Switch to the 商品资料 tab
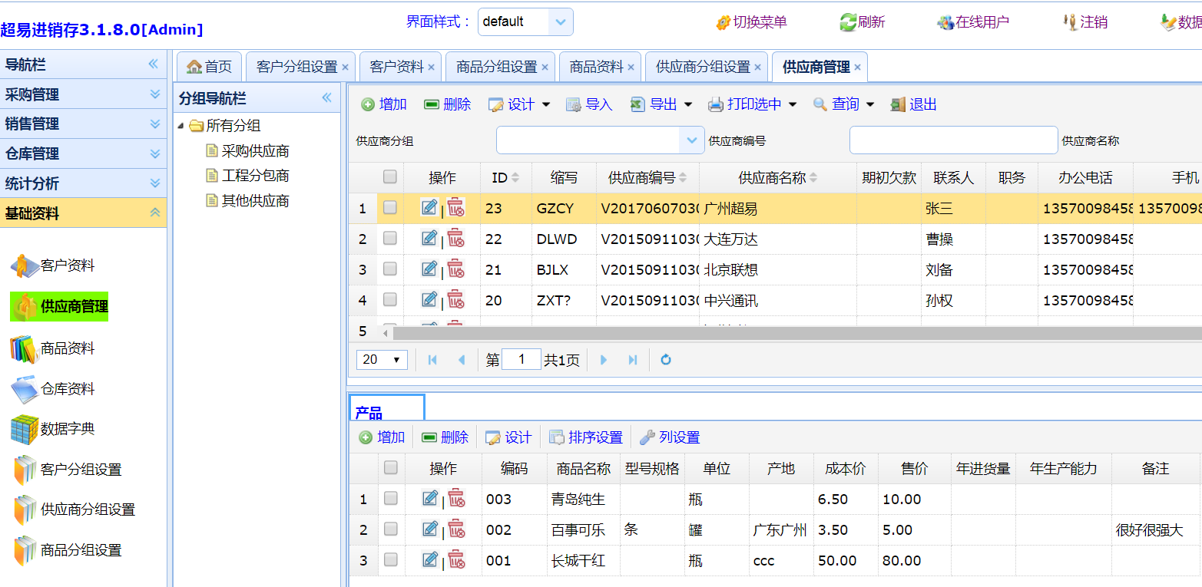 [x=596, y=67]
